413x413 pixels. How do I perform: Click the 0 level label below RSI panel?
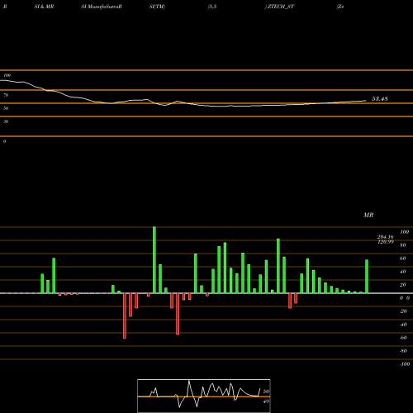[x=4, y=141]
